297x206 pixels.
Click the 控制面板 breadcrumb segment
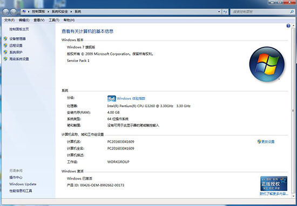(x=38, y=12)
